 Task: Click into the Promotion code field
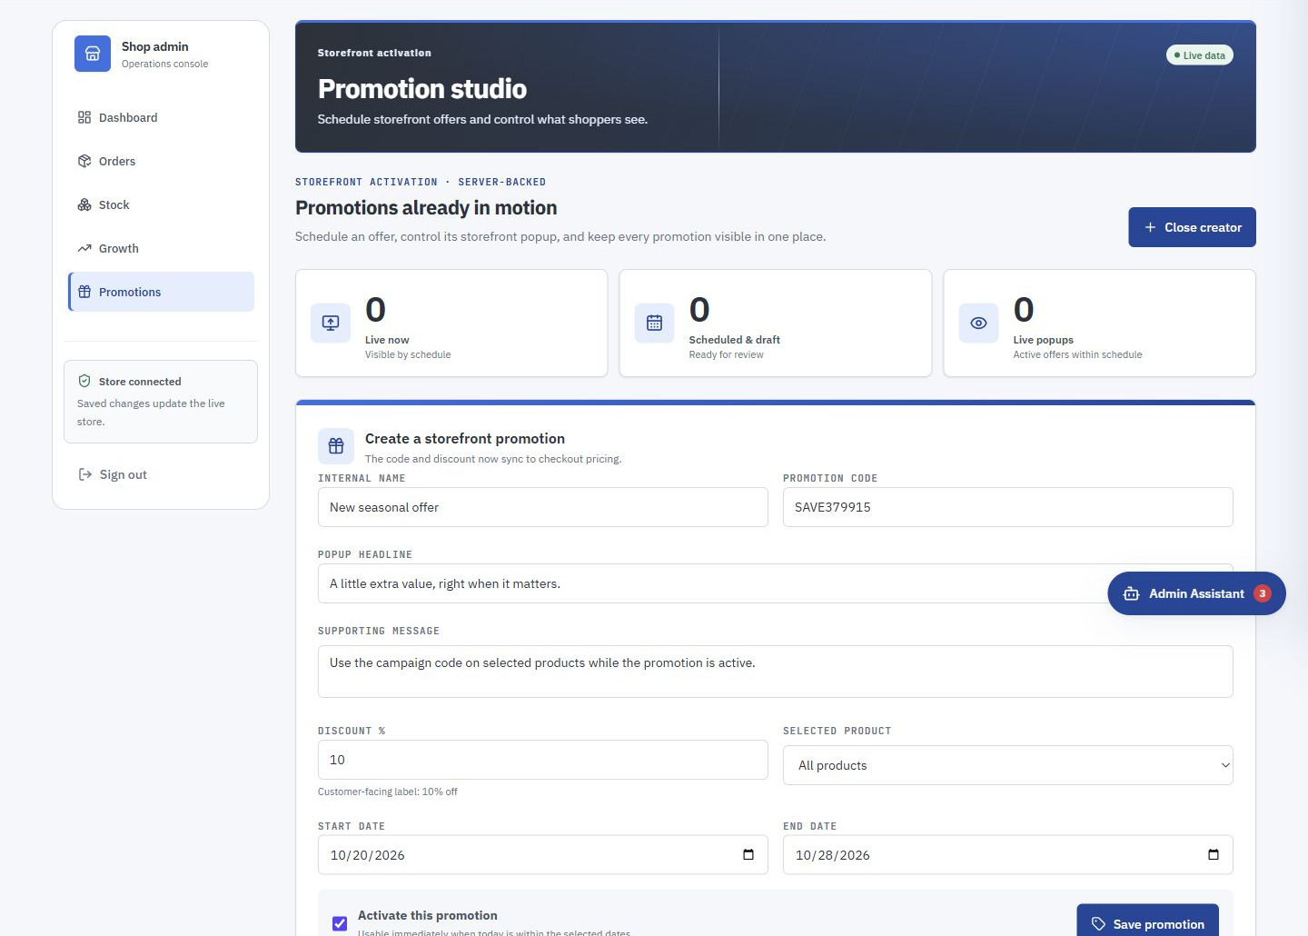tap(1008, 507)
